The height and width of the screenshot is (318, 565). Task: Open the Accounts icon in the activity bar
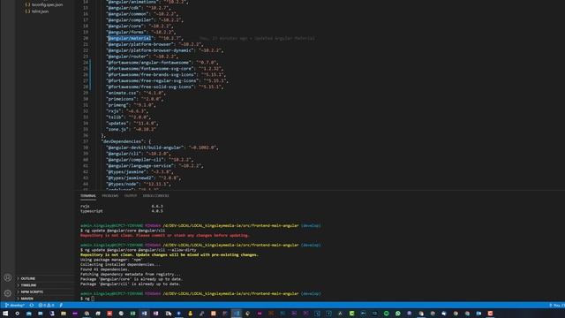tap(7, 277)
